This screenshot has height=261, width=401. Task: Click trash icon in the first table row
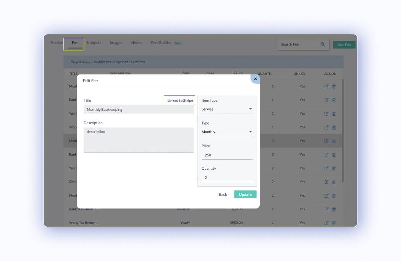click(x=334, y=86)
